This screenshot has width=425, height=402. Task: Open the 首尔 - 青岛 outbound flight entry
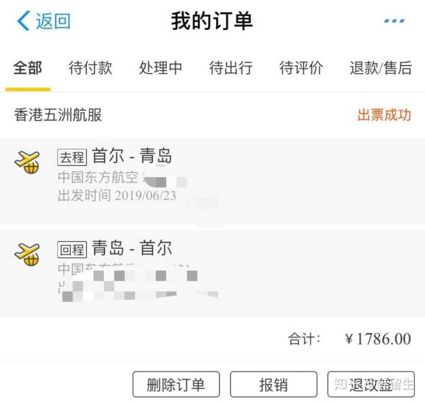click(x=212, y=181)
